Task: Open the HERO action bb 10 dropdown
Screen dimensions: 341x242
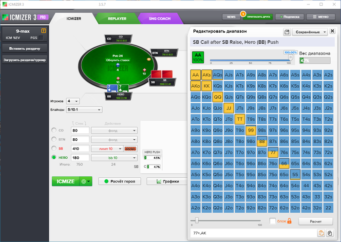Action: pyautogui.click(x=114, y=158)
